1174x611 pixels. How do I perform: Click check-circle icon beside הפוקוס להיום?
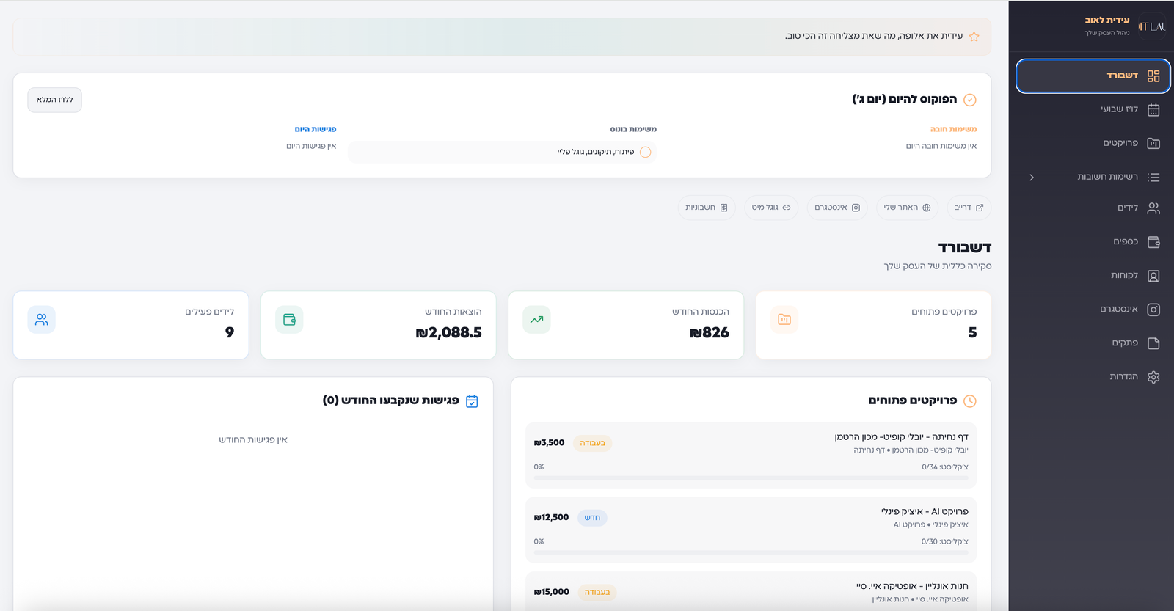click(970, 100)
